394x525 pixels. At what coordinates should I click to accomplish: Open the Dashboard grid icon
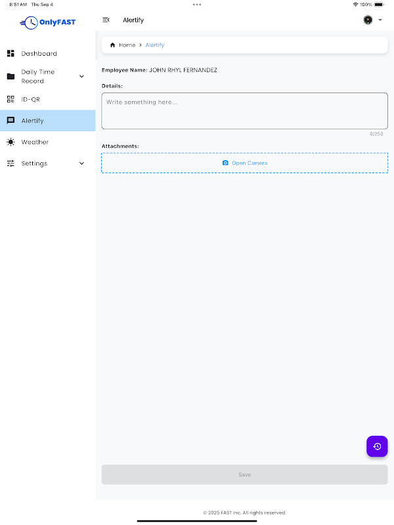point(11,53)
